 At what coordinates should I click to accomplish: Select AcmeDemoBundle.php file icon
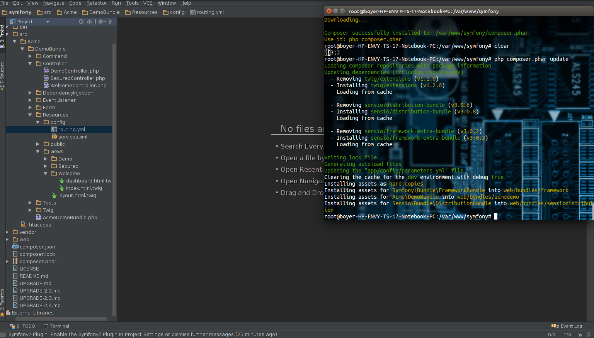[39, 218]
